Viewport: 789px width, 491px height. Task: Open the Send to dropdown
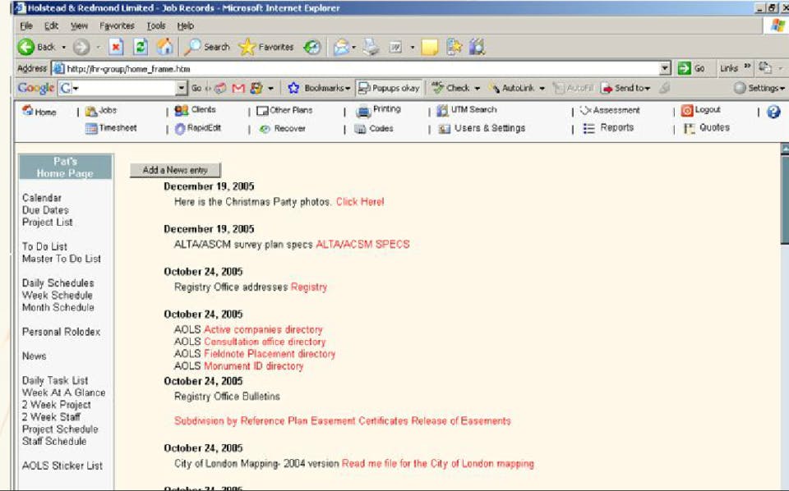626,88
